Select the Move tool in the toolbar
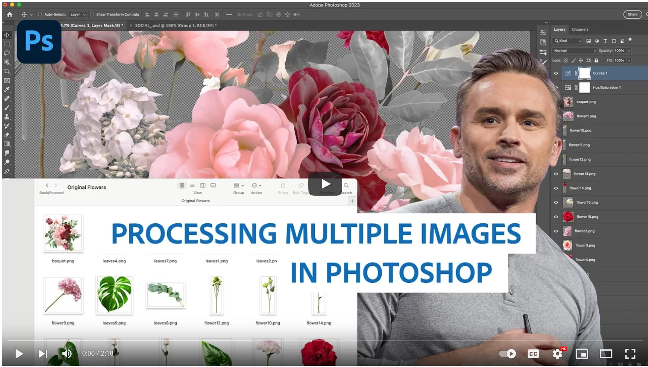The width and height of the screenshot is (648, 367). [7, 35]
